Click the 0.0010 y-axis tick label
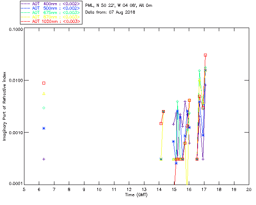This screenshot has height=205, width=256. 15,133
